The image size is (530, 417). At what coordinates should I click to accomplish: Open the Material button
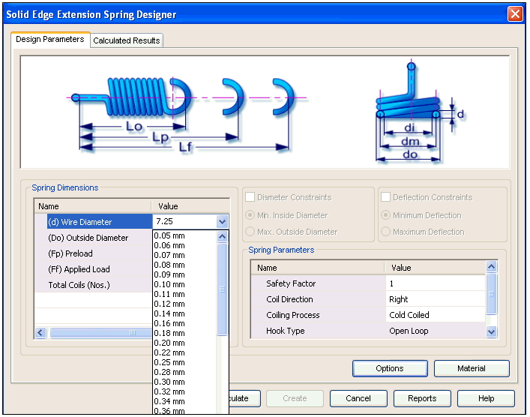472,368
